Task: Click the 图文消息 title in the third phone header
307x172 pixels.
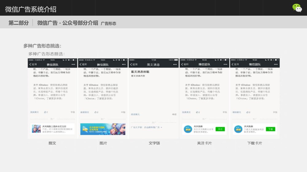Action: [x=153, y=65]
